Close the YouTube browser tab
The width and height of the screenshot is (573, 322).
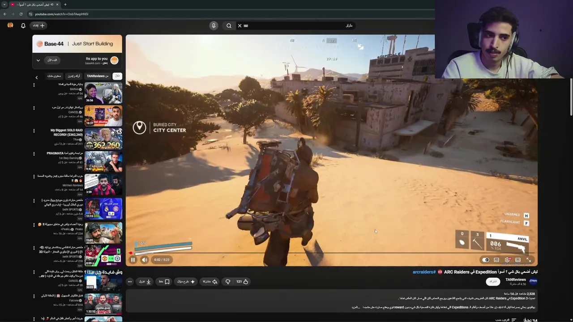click(x=58, y=4)
